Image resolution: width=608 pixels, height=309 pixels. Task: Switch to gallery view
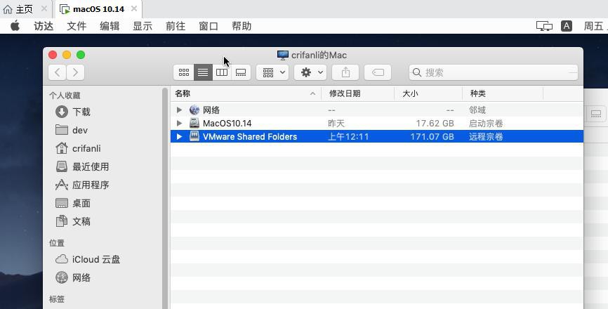(x=241, y=72)
